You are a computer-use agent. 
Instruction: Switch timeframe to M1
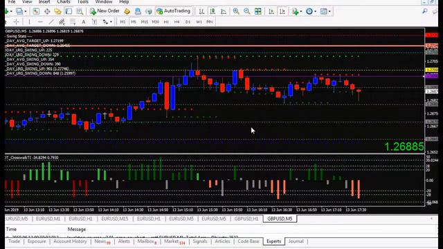(x=123, y=21)
